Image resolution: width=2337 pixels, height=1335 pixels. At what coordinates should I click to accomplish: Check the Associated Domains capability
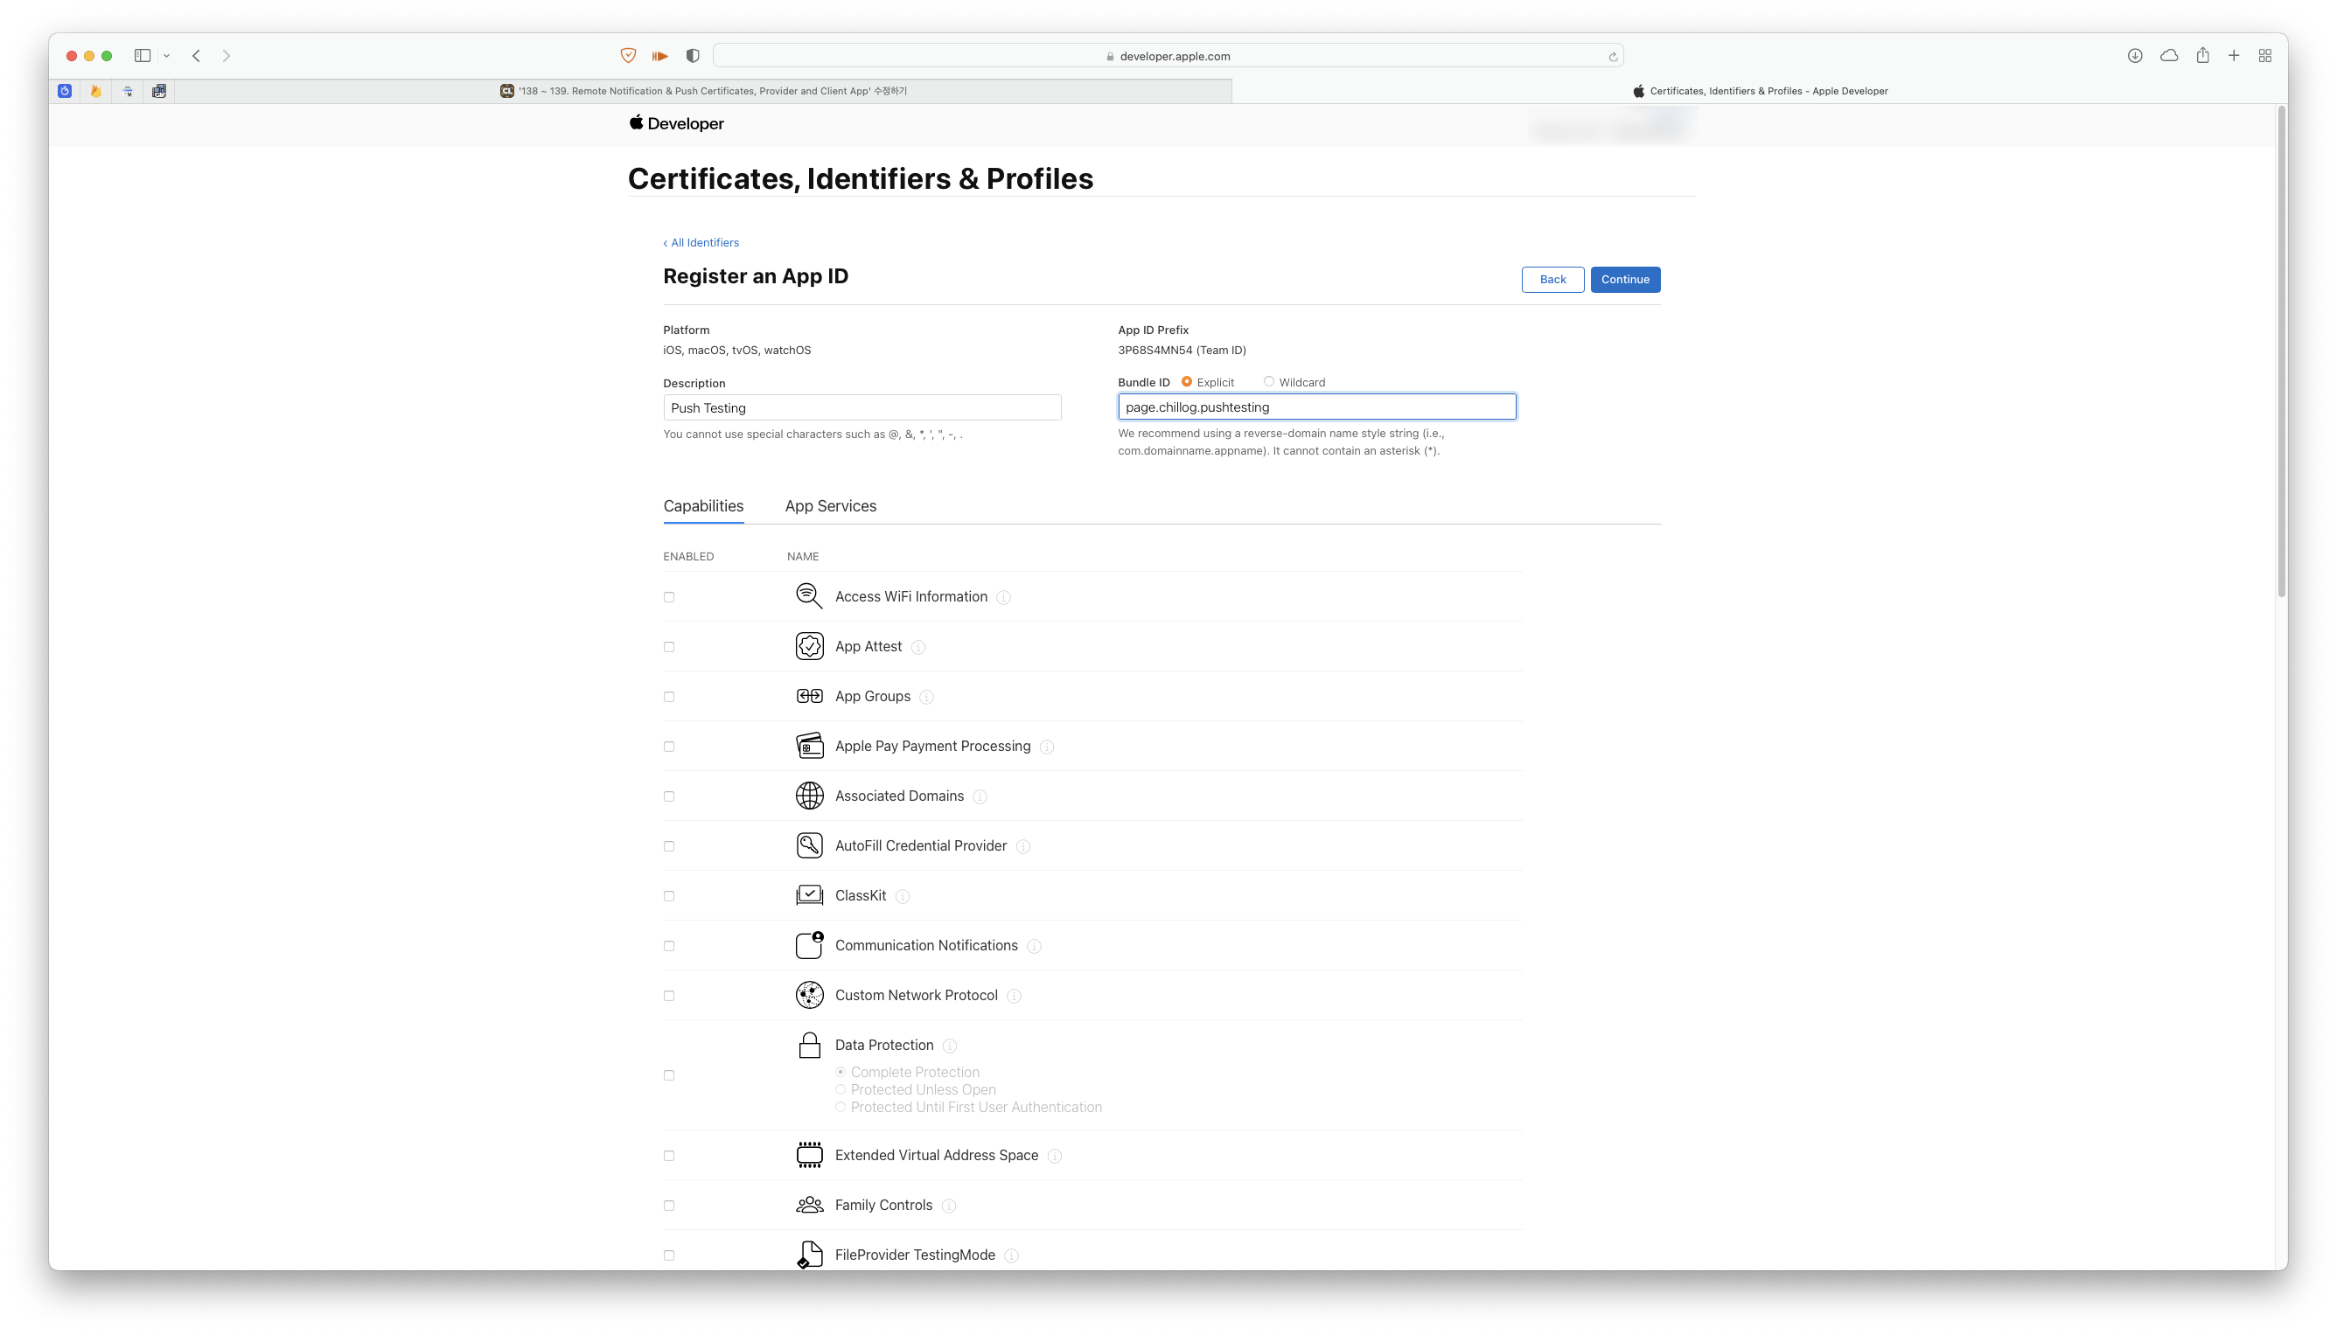coord(668,796)
